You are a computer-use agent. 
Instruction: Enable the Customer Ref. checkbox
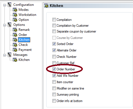[54, 63]
